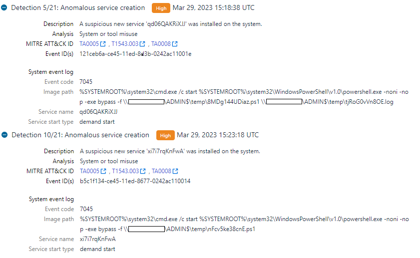
Task: Open the TA0008 link text in Detection 5/21
Action: coord(161,44)
